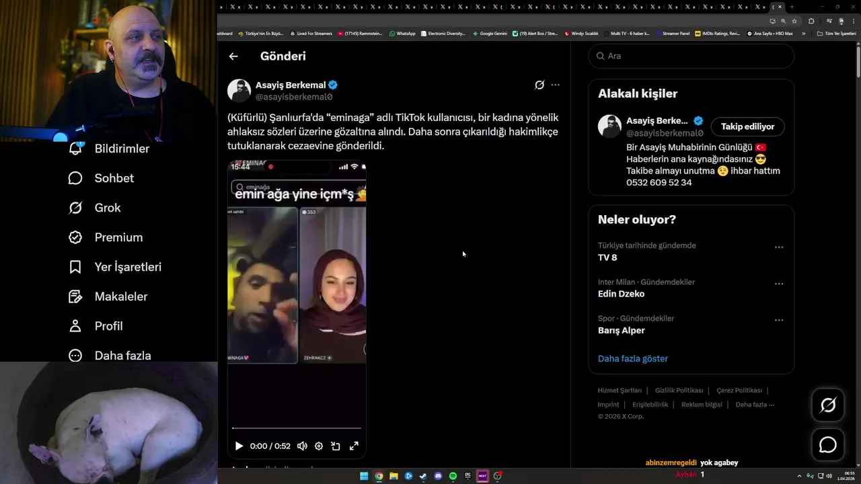Click the Ara search field
861x484 pixels.
(x=691, y=56)
